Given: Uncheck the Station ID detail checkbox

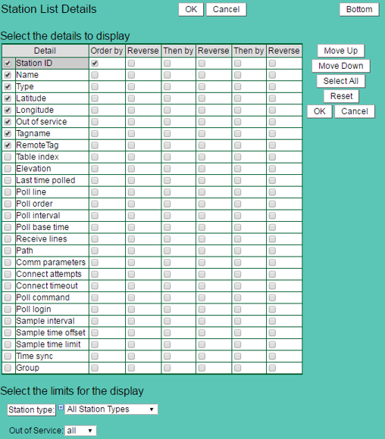Looking at the screenshot, I should [x=8, y=64].
